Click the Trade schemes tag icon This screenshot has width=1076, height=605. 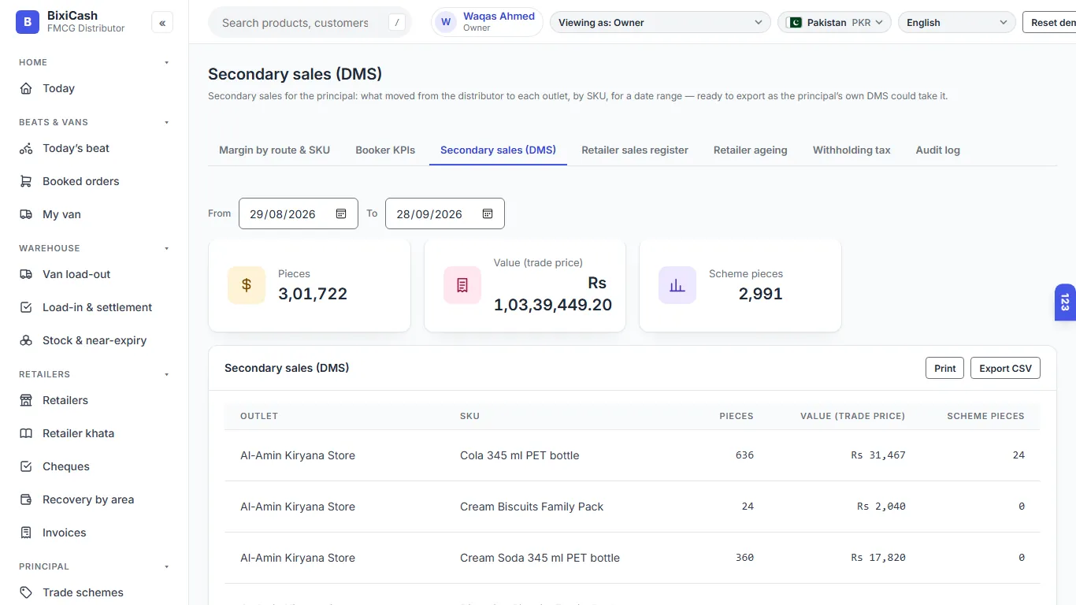26,592
